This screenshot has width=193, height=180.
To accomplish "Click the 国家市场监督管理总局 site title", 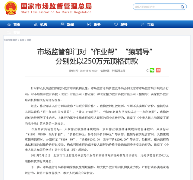I will coord(56,6).
